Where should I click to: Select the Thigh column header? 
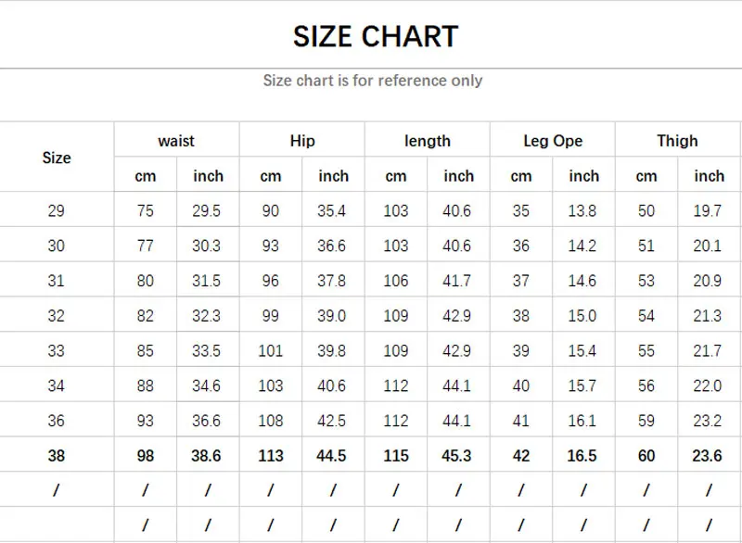click(677, 141)
